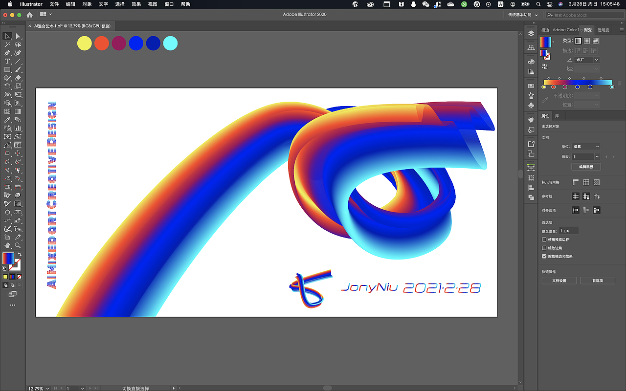Screen dimensions: 626x391
Task: Open the 对象 menu
Action: coord(87,4)
